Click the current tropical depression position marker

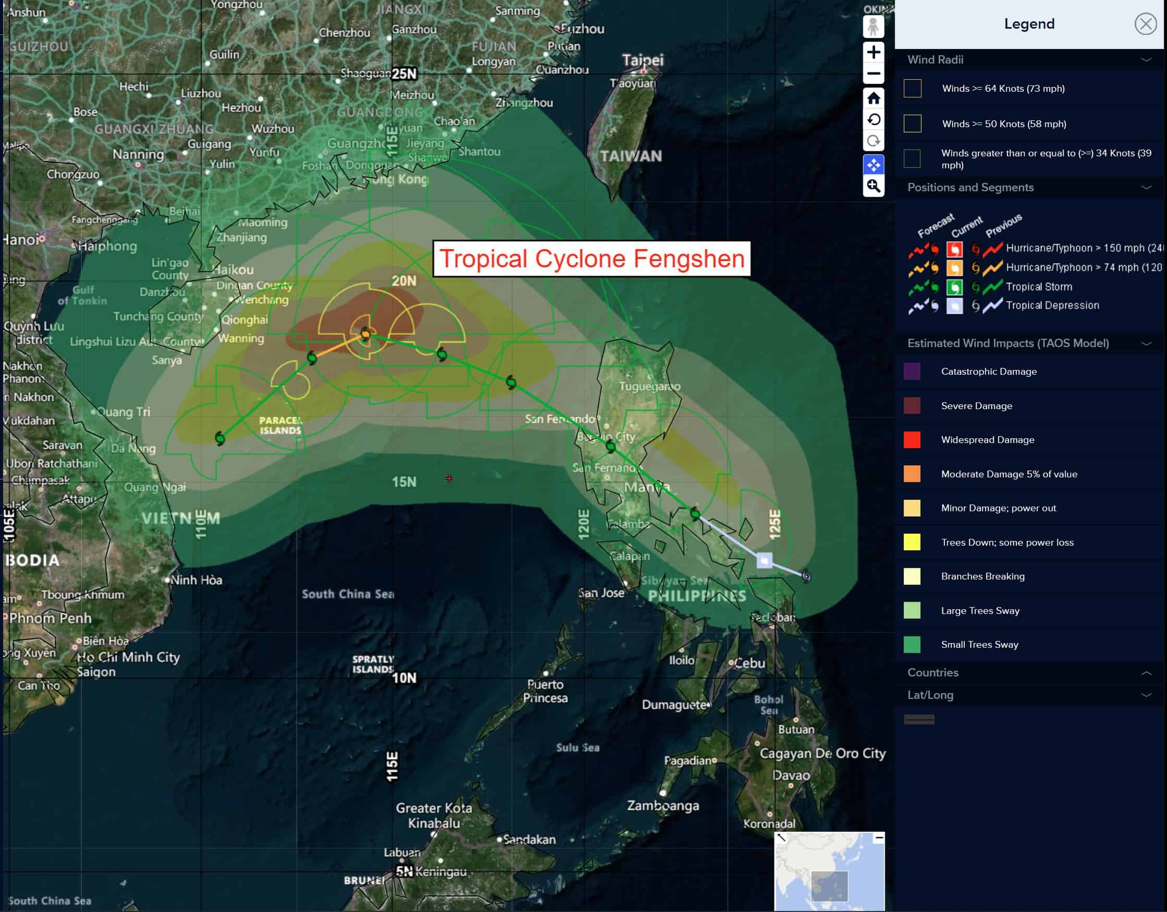(764, 560)
